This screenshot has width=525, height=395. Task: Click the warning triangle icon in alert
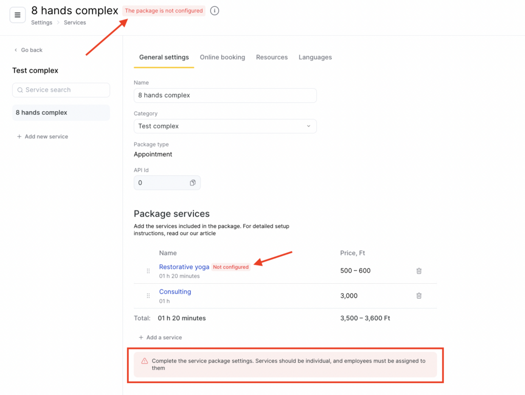point(144,361)
